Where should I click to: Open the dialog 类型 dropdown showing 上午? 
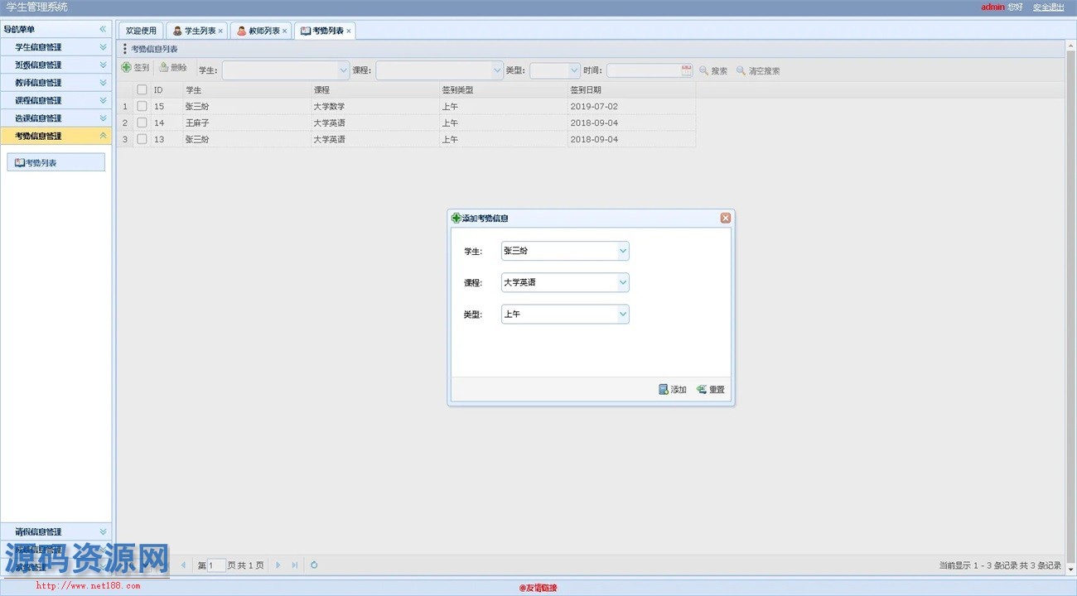623,314
